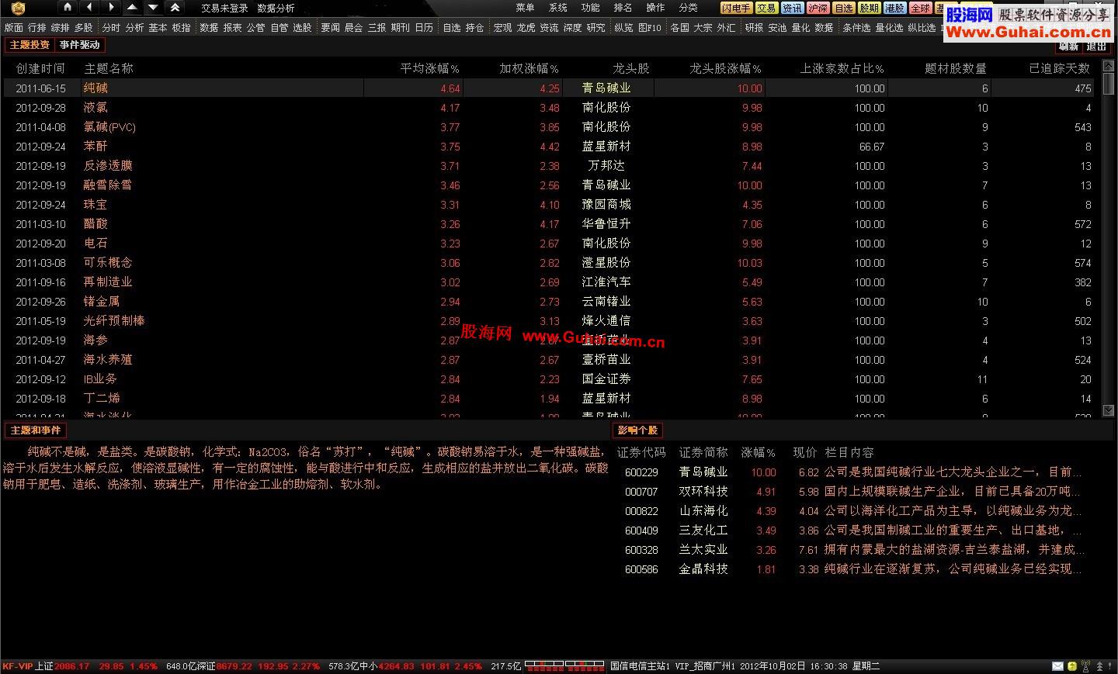
Task: Open the orange 自选 button
Action: click(x=843, y=8)
